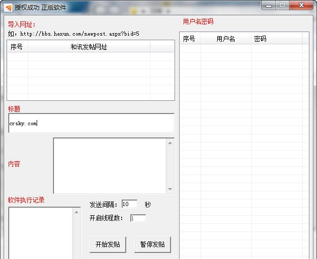Image resolution: width=317 pixels, height=259 pixels.
Task: Click the 内容 box scrollbar up arrow
Action: pyautogui.click(x=170, y=143)
